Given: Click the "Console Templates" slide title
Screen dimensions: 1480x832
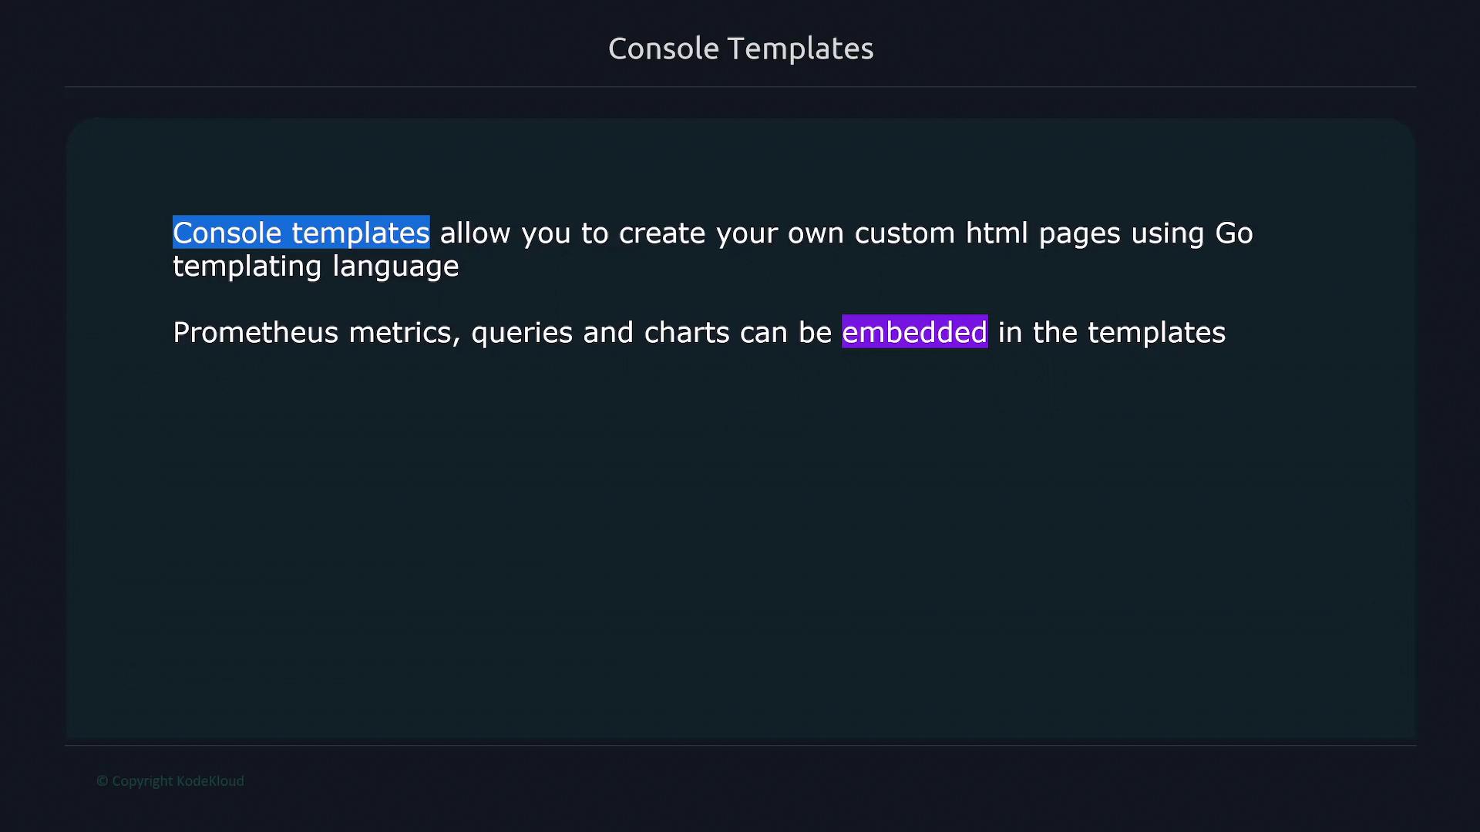Looking at the screenshot, I should click(740, 49).
